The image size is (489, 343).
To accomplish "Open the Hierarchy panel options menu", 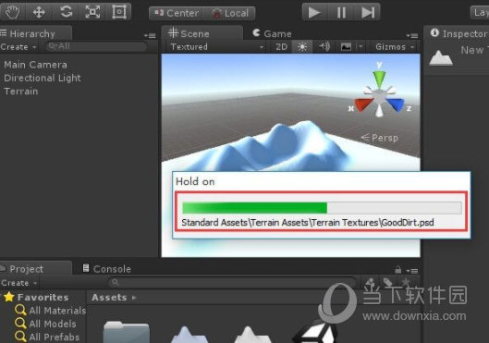I will 150,35.
